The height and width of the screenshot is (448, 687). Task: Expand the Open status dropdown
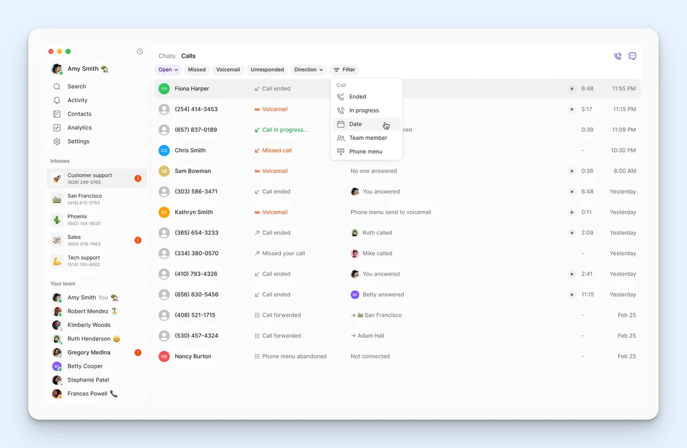tap(168, 69)
